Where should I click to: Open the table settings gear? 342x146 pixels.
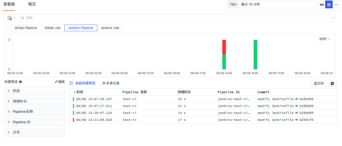[332, 84]
